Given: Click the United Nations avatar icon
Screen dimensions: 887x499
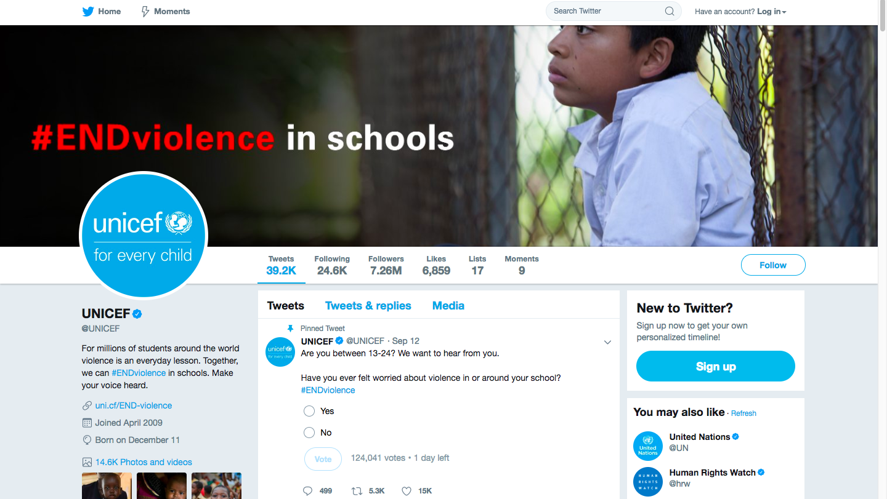Looking at the screenshot, I should pyautogui.click(x=648, y=446).
